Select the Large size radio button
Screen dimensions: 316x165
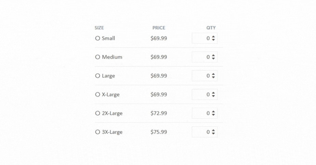pos(97,76)
